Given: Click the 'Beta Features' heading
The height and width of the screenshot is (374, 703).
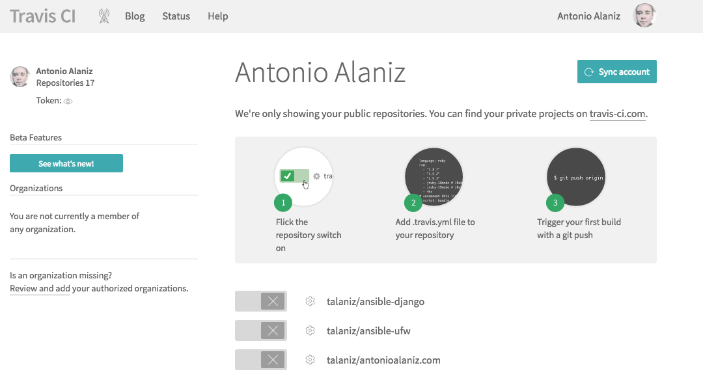Looking at the screenshot, I should (x=36, y=137).
